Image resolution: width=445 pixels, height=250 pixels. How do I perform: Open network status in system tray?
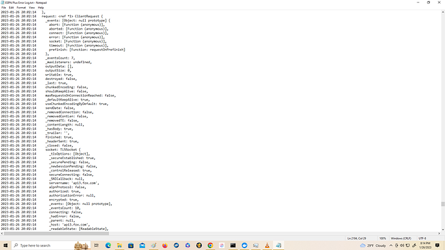pos(408,245)
